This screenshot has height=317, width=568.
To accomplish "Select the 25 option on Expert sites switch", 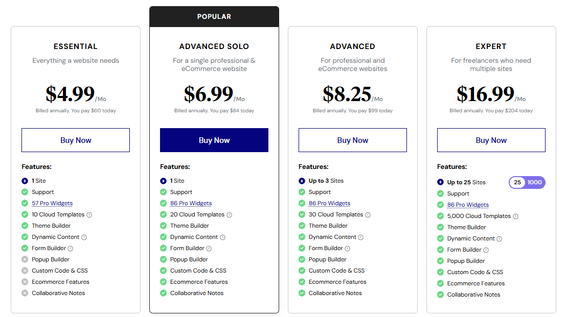I will [518, 182].
